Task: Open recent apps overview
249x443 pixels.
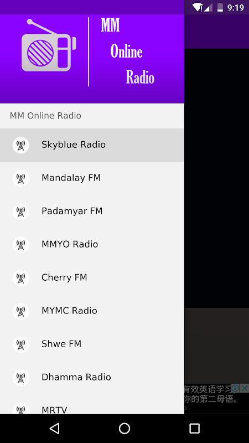Action: [x=194, y=429]
